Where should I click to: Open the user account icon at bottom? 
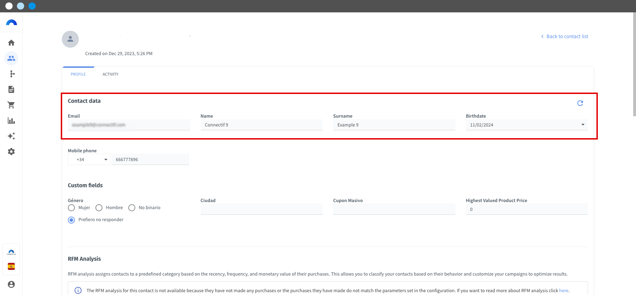[11, 284]
